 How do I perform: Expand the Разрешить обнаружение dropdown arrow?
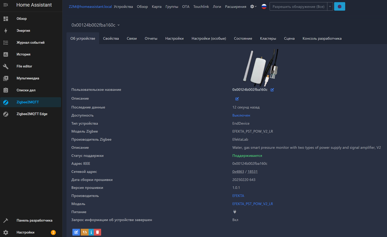coord(330,6)
